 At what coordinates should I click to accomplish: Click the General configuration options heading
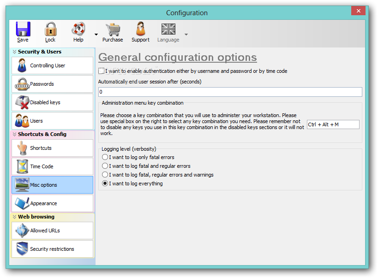[178, 58]
